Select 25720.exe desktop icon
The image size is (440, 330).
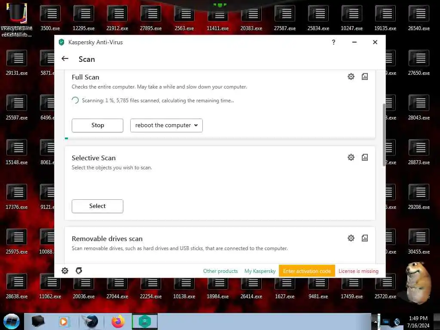[385, 287]
